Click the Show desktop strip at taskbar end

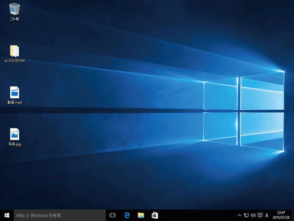[293, 215]
